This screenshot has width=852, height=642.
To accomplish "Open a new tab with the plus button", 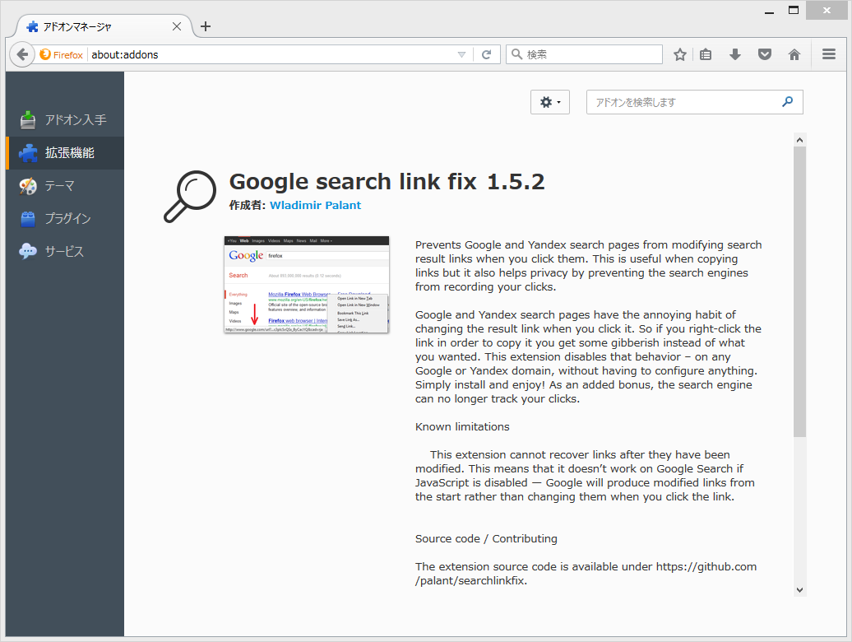I will pyautogui.click(x=205, y=26).
